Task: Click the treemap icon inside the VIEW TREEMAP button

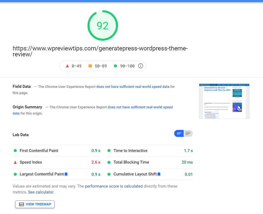Action: tap(21, 204)
